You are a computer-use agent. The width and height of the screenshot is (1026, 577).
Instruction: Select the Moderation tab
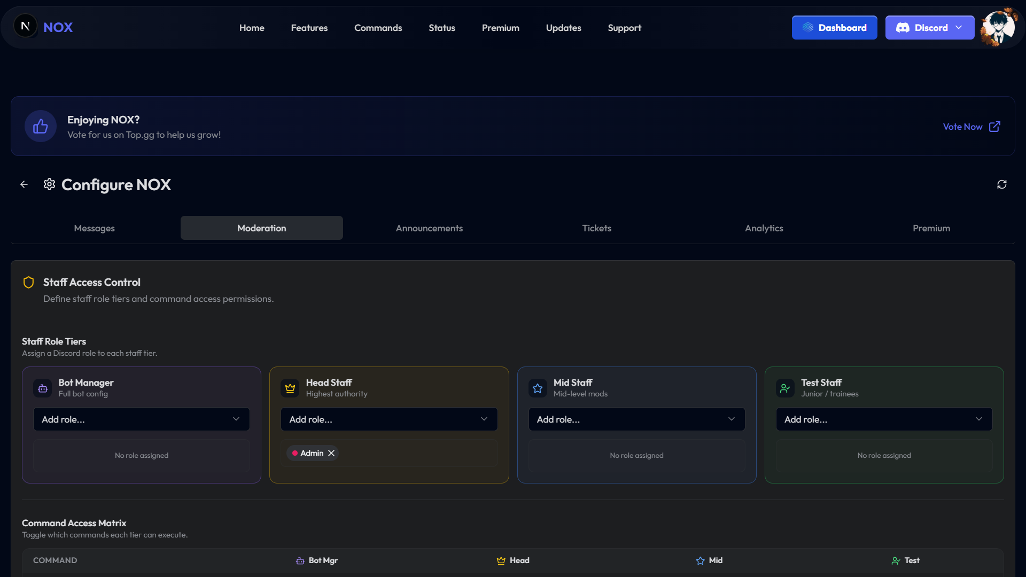point(262,228)
